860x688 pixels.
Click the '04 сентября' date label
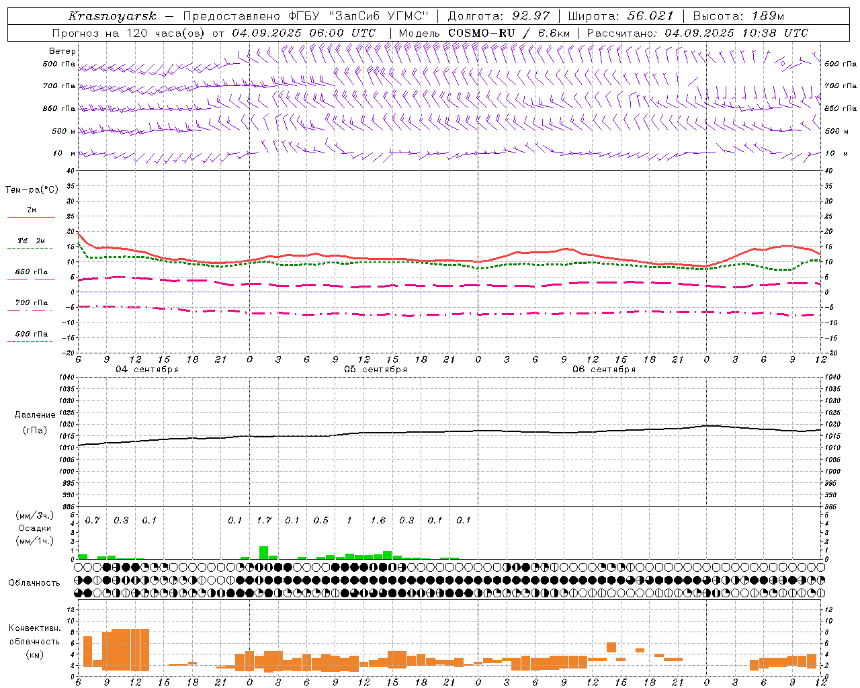[147, 369]
